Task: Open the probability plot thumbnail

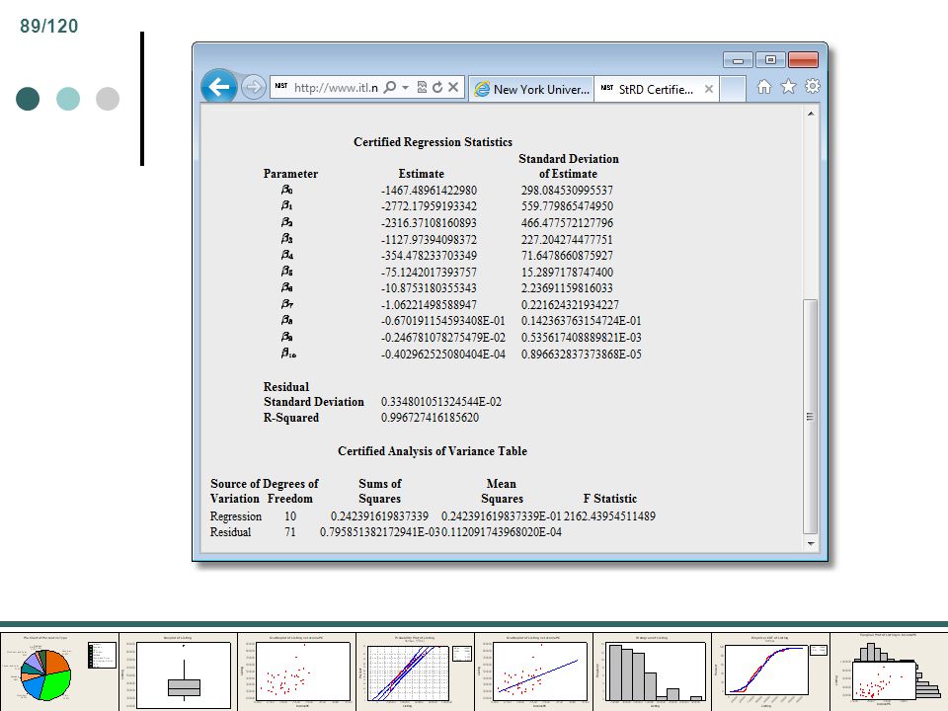Action: tap(416, 671)
